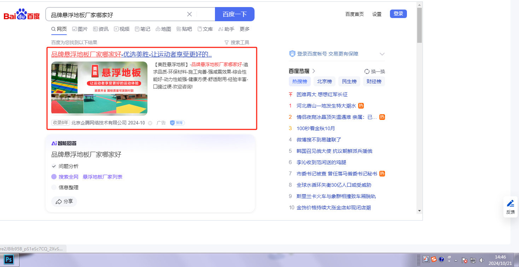Screen dimensions: 519x267
Task: Open hot search 全球水循环失衡30亿人口或受威胁
Action: [334, 185]
